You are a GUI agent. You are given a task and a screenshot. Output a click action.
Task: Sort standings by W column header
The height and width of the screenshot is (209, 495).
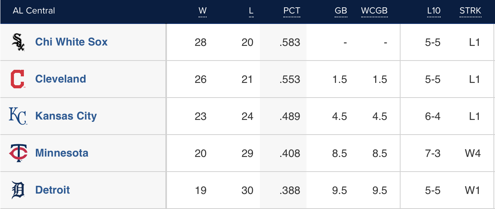pyautogui.click(x=202, y=11)
